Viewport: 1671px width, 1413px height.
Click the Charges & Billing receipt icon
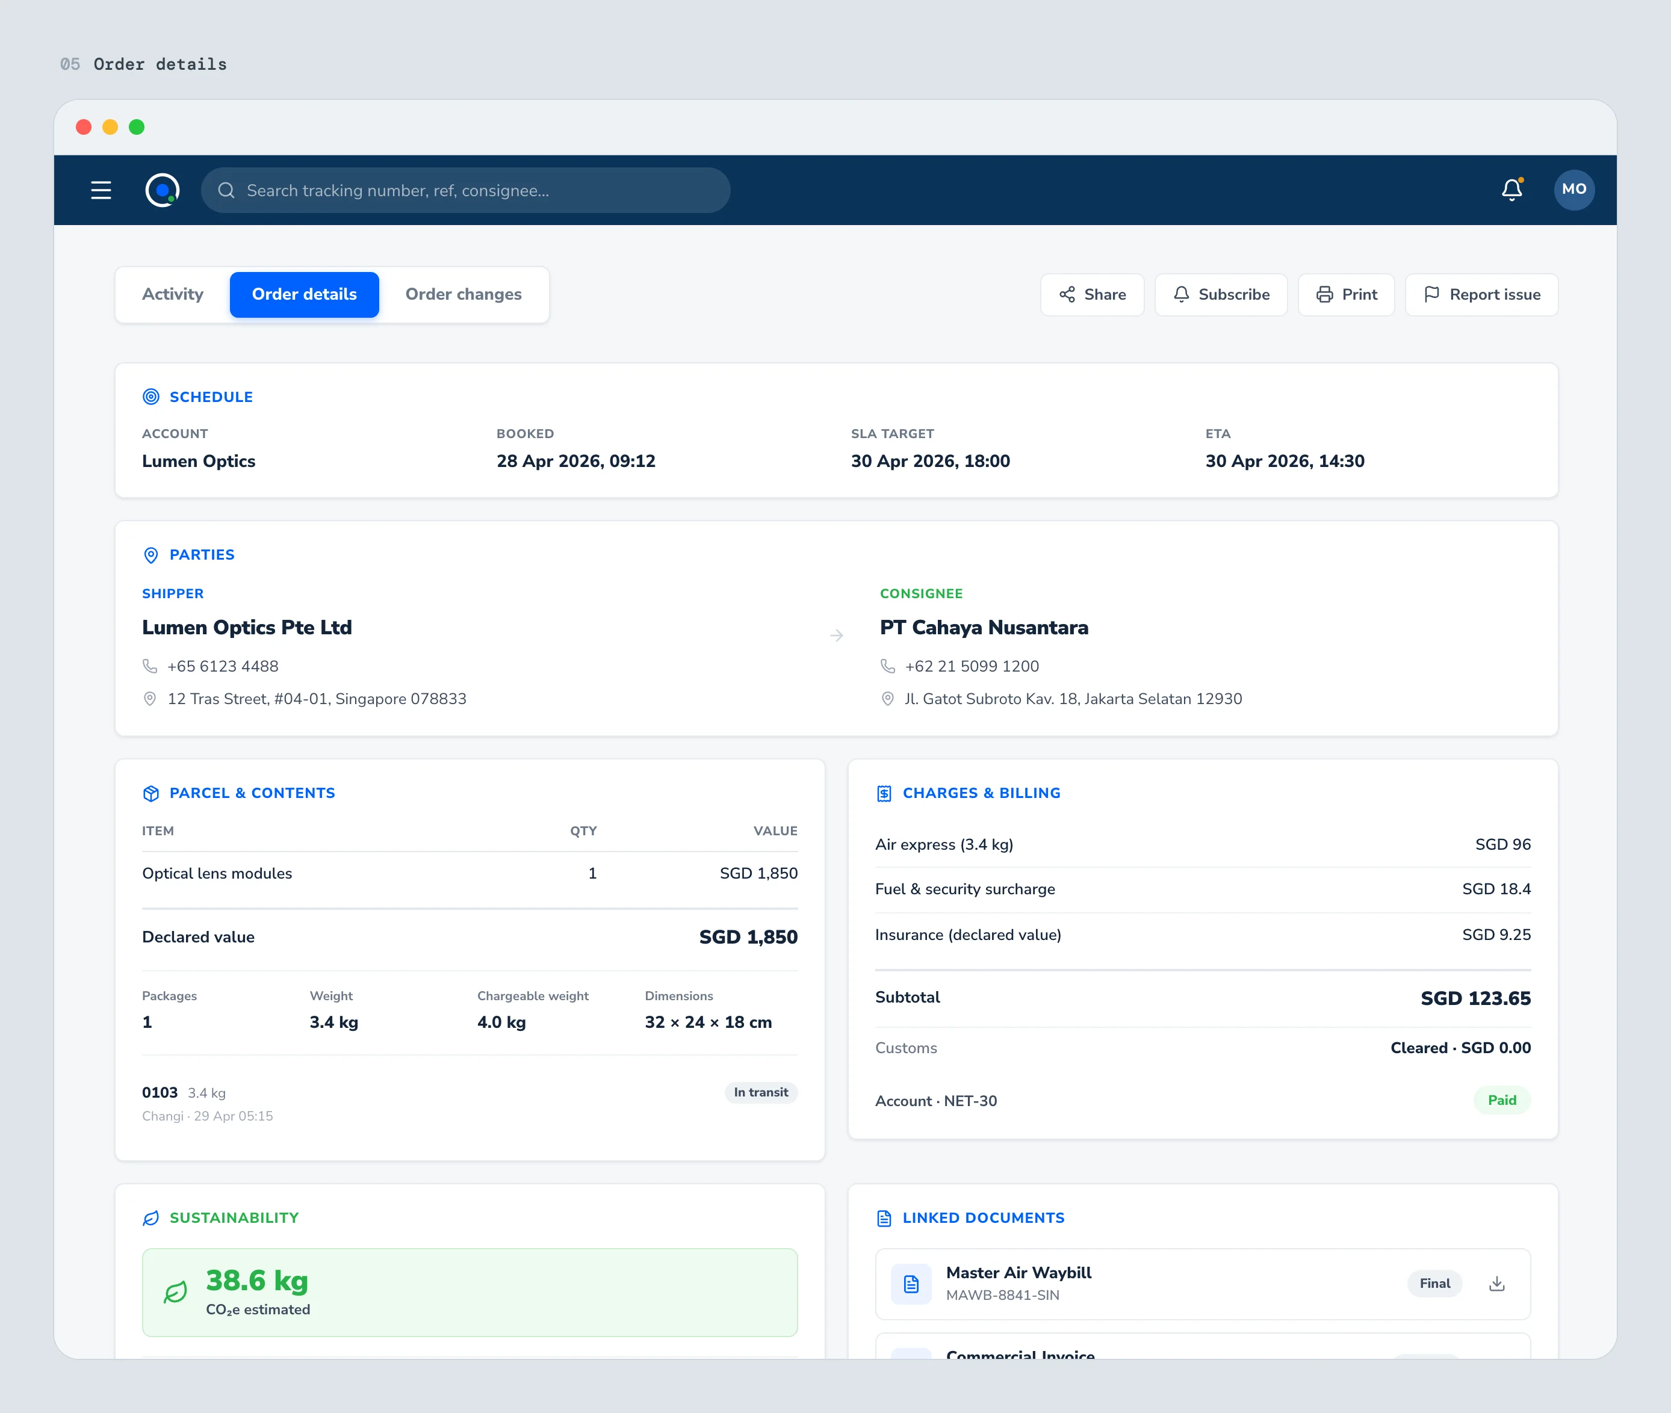point(884,793)
